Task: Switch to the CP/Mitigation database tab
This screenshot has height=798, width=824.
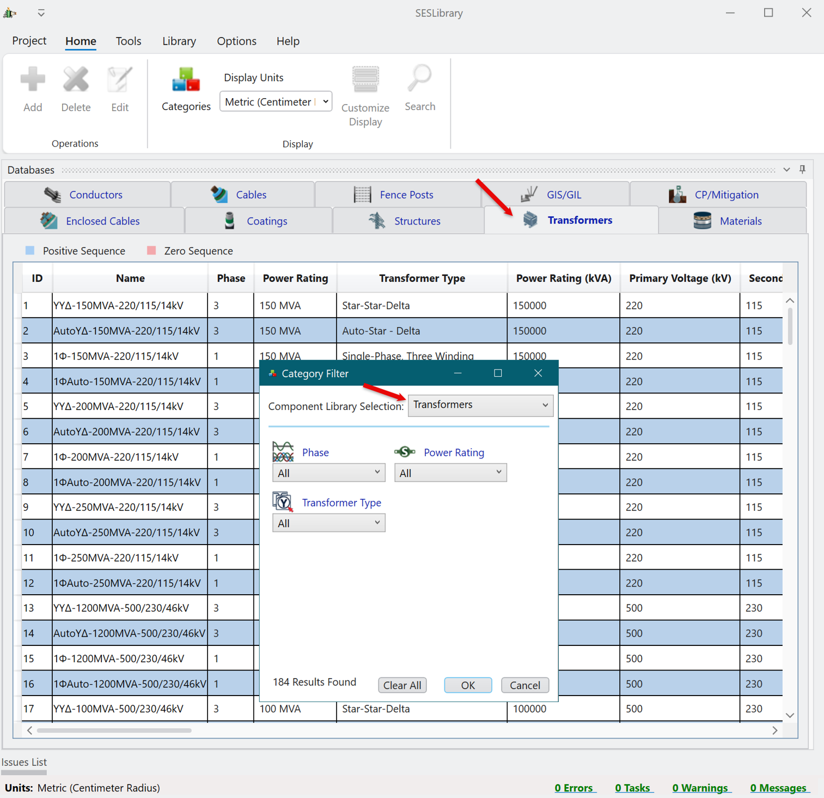Action: pyautogui.click(x=718, y=195)
